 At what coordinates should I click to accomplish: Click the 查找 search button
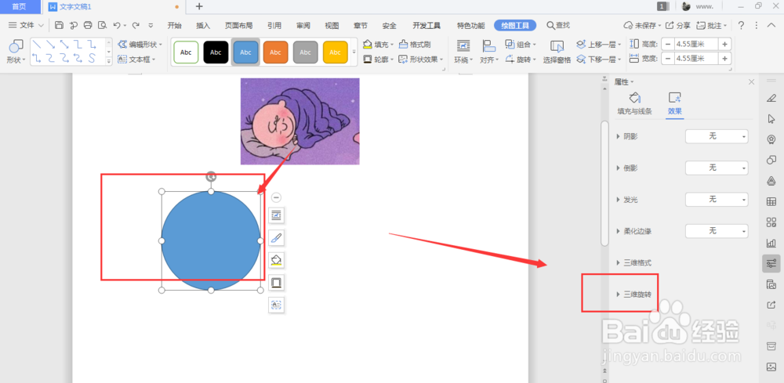coord(558,25)
